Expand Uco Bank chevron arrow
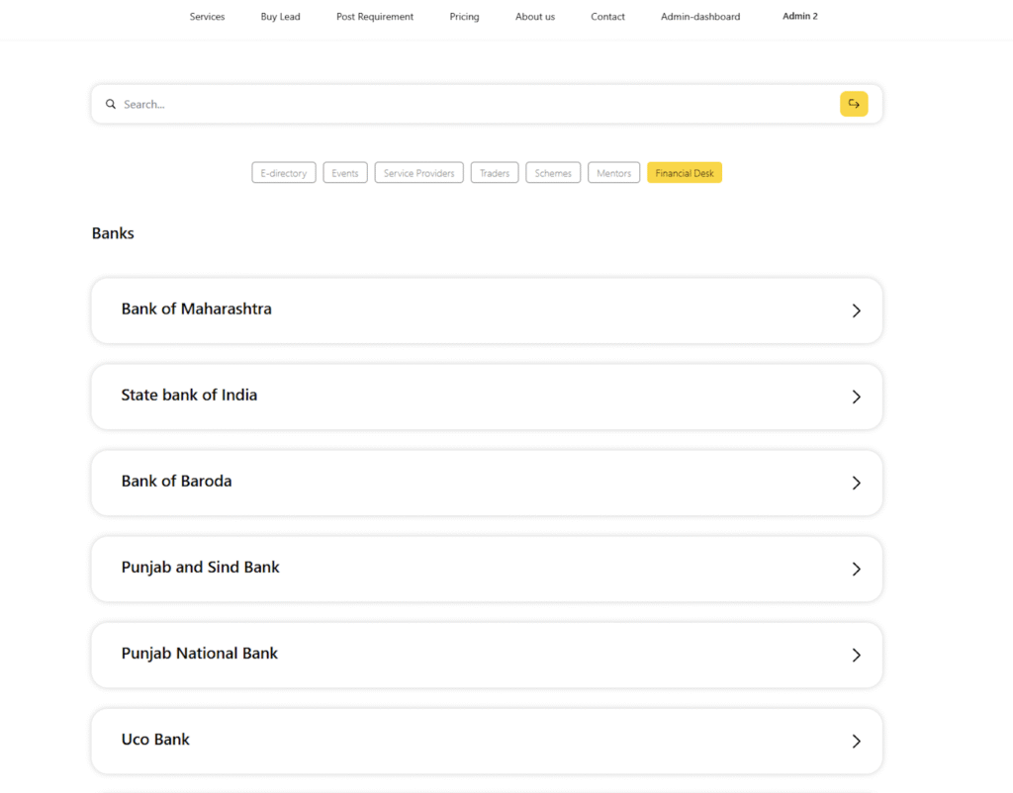 click(x=856, y=742)
